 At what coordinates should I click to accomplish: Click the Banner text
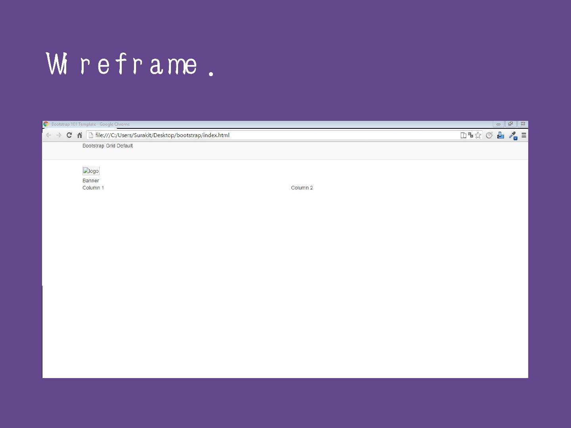[x=91, y=181]
